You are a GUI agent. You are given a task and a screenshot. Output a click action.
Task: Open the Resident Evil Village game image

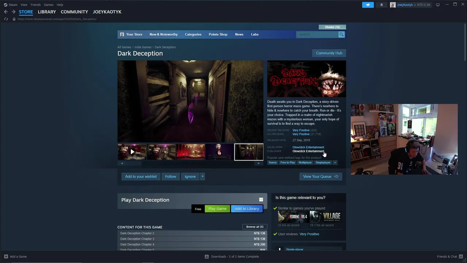click(x=325, y=217)
